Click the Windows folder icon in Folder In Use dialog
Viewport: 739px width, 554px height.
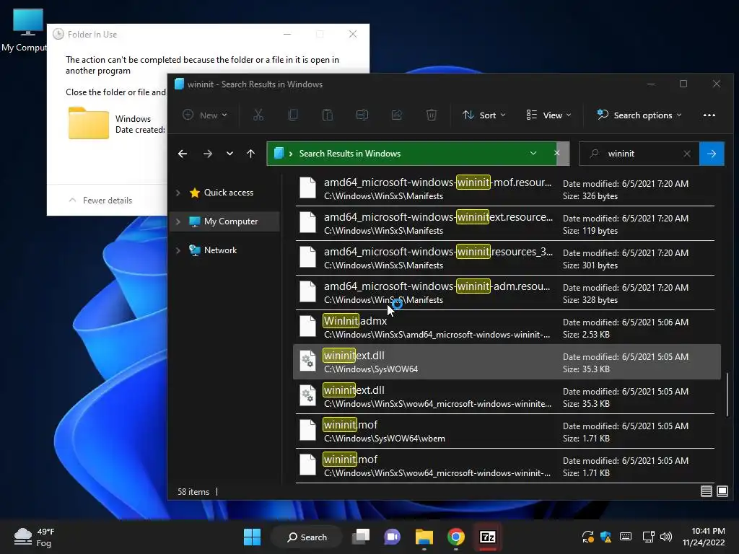coord(89,123)
